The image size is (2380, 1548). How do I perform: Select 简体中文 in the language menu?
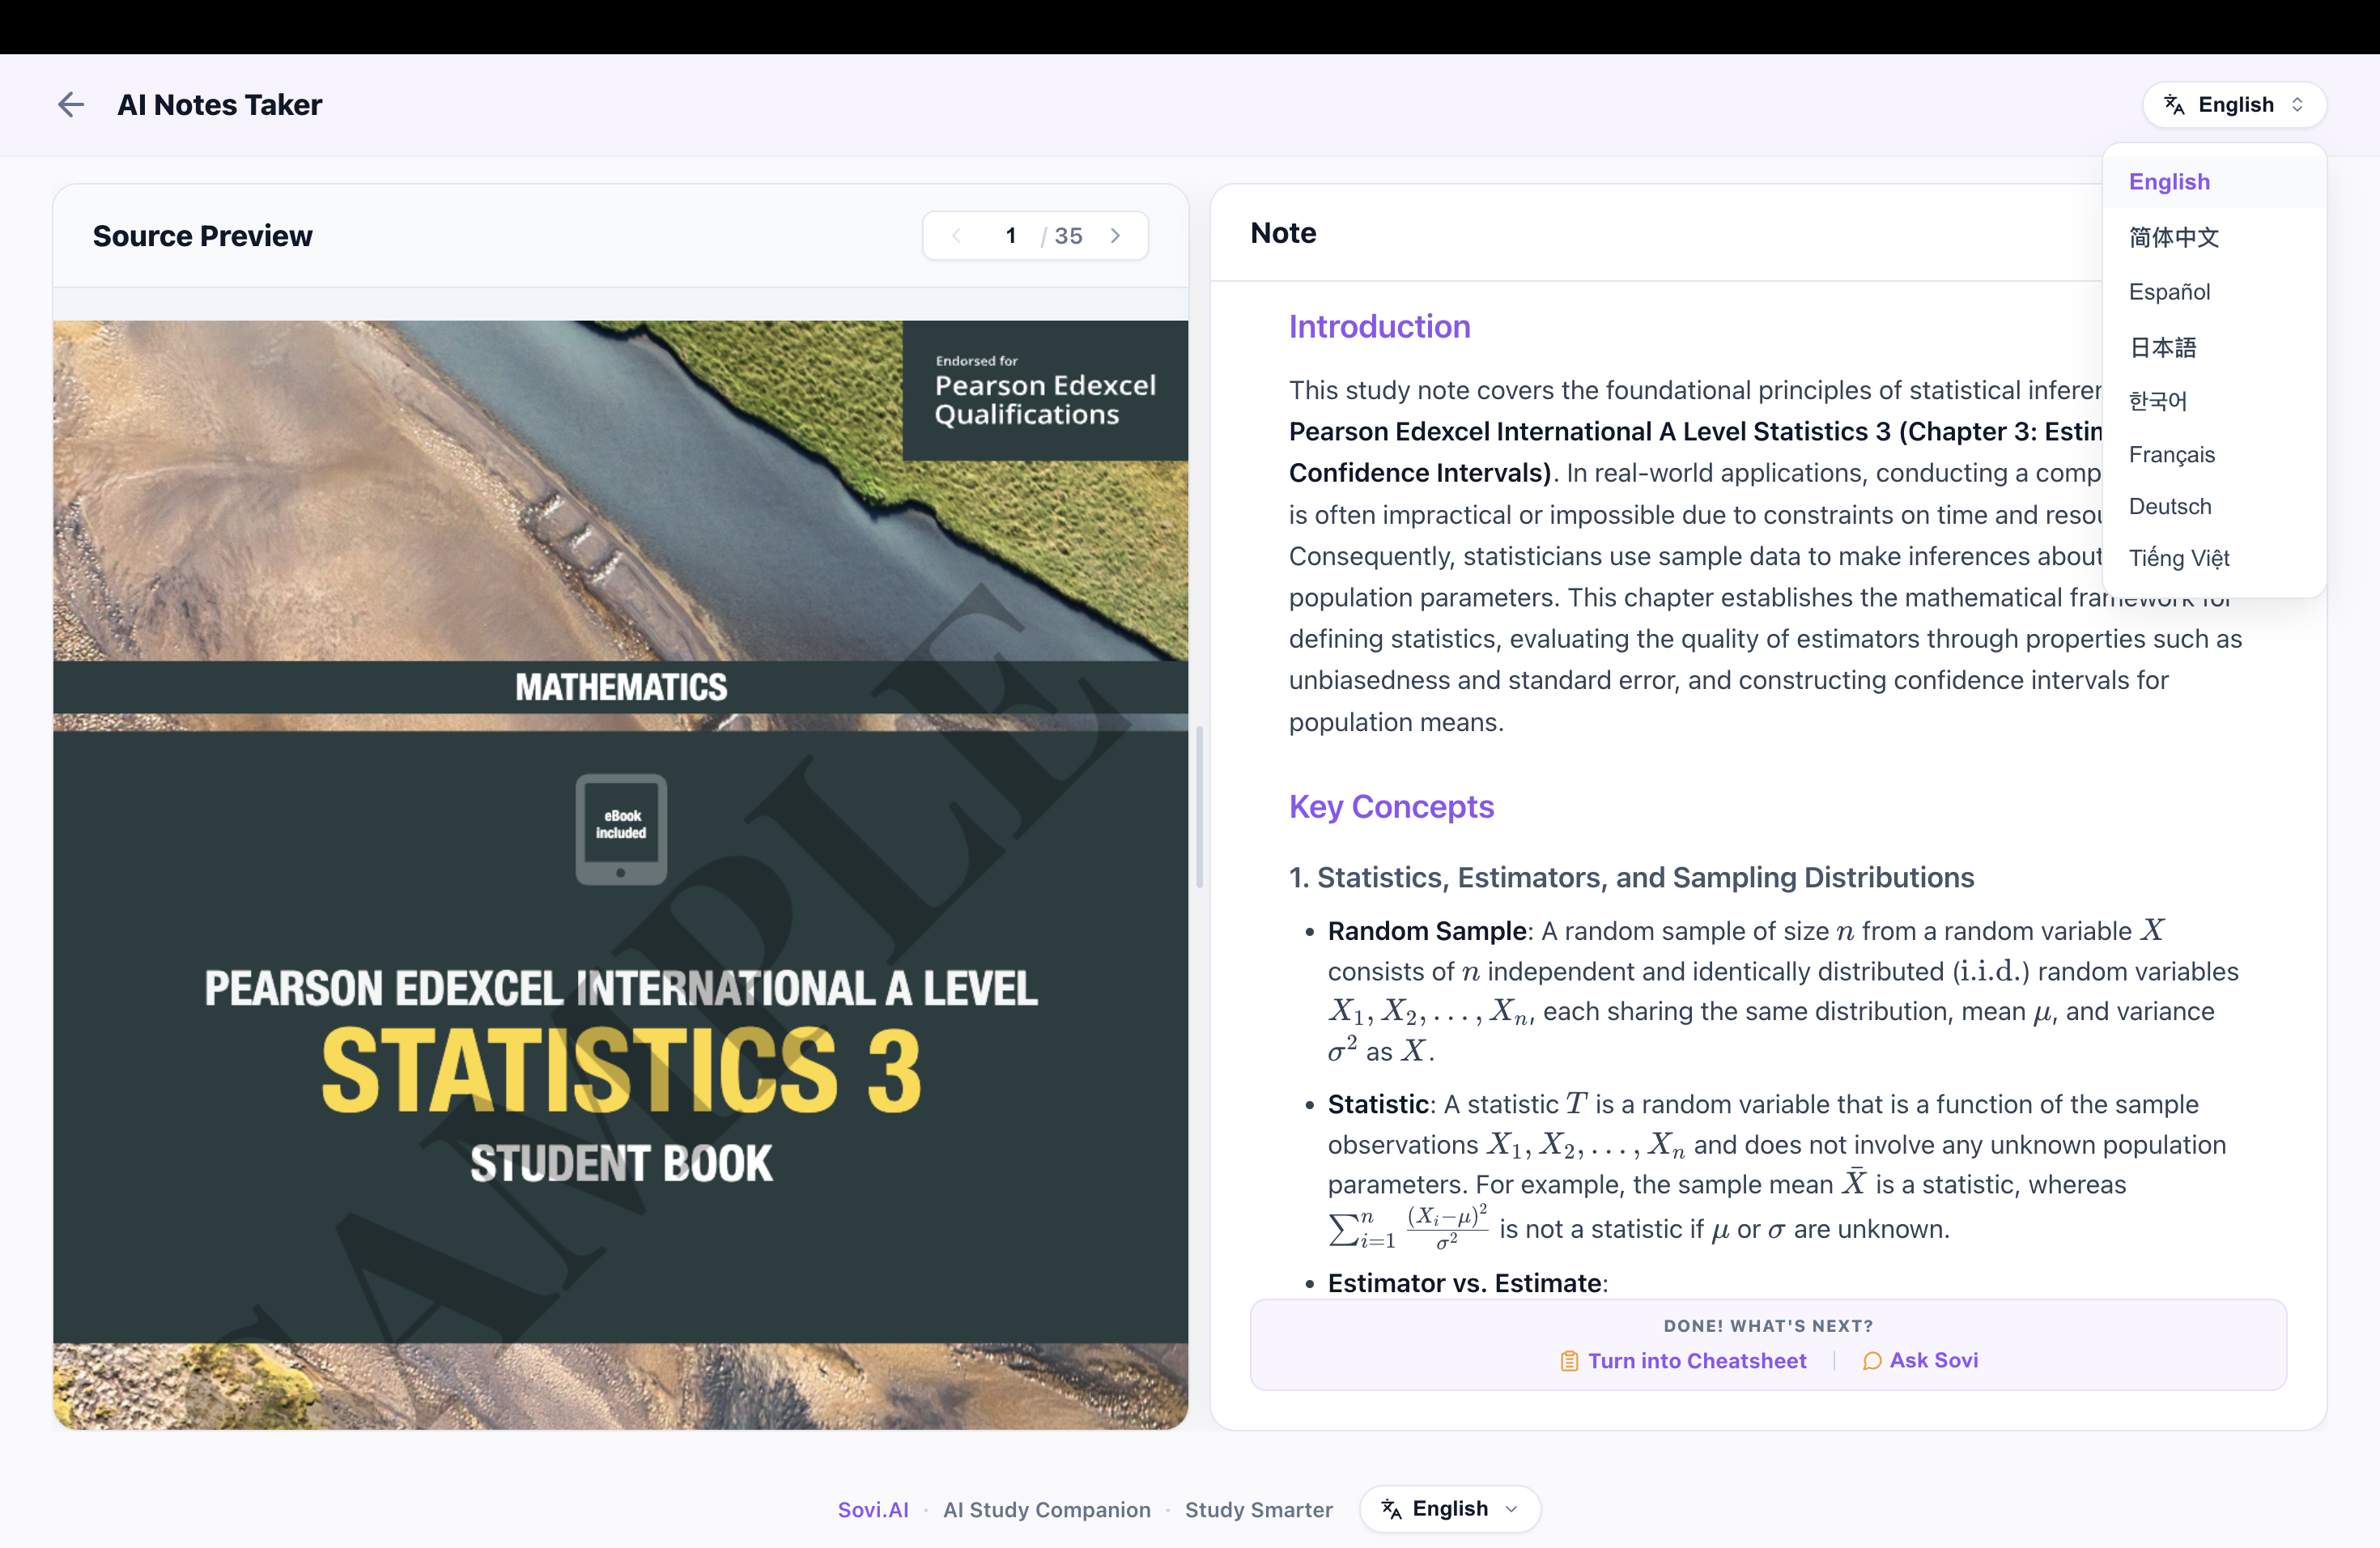click(x=2214, y=237)
